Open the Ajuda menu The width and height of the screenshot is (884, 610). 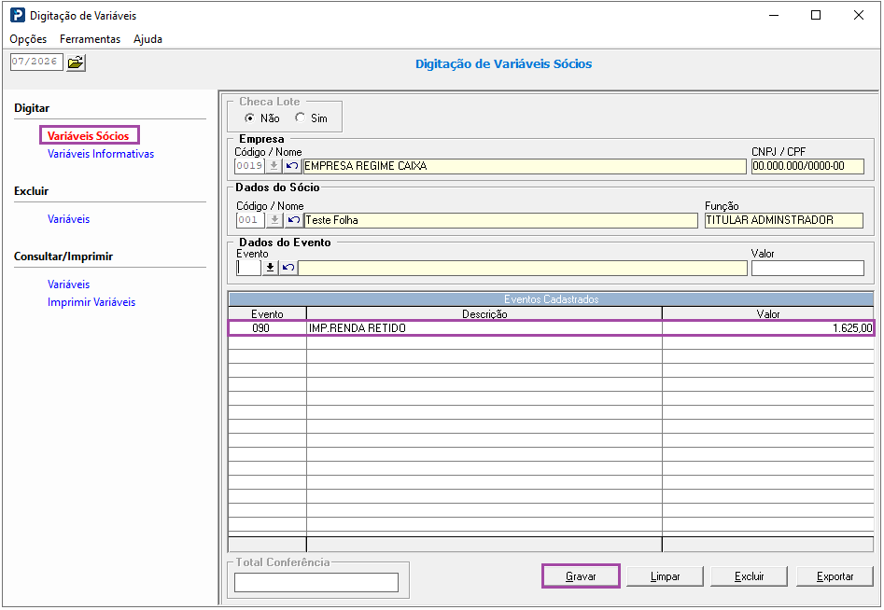pos(147,39)
